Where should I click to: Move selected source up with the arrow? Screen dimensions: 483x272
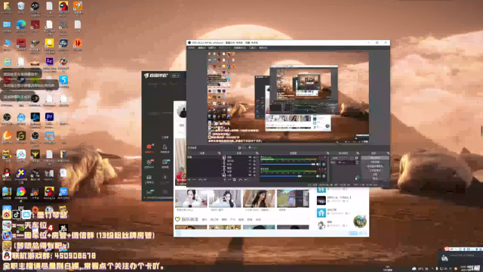pos(240,180)
